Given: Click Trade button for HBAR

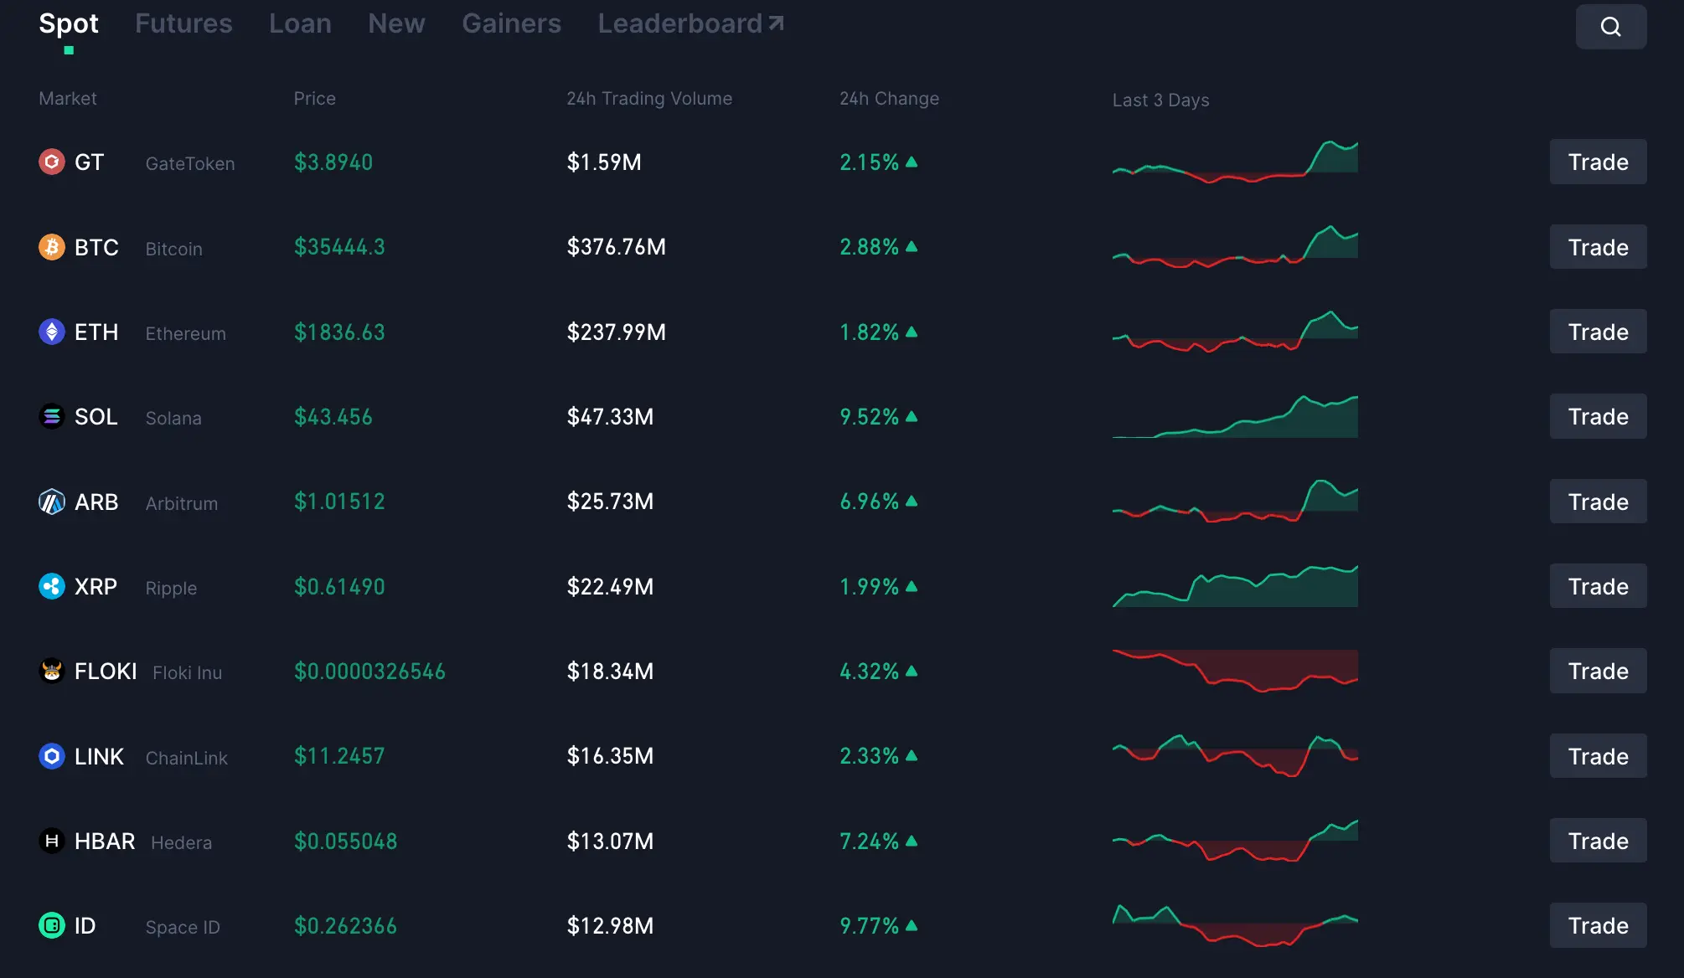Looking at the screenshot, I should coord(1598,841).
